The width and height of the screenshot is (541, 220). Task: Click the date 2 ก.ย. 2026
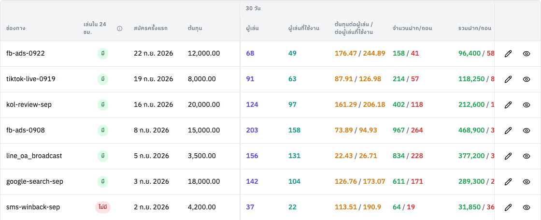(x=152, y=207)
